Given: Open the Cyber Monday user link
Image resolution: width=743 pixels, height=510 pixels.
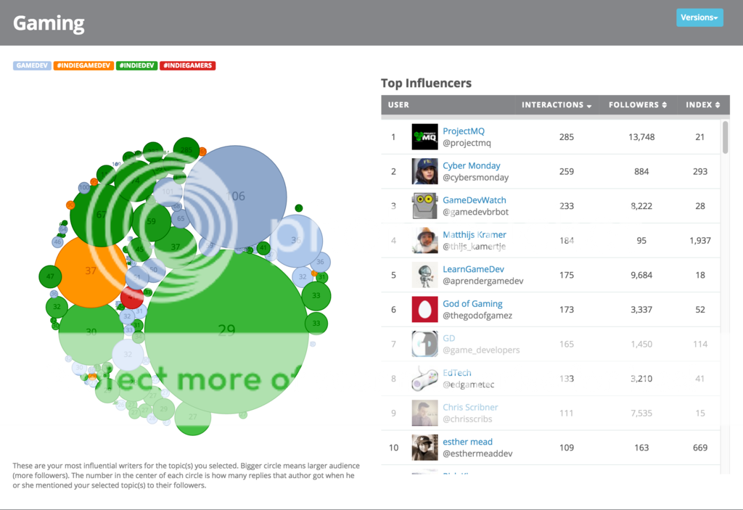Looking at the screenshot, I should [x=471, y=165].
